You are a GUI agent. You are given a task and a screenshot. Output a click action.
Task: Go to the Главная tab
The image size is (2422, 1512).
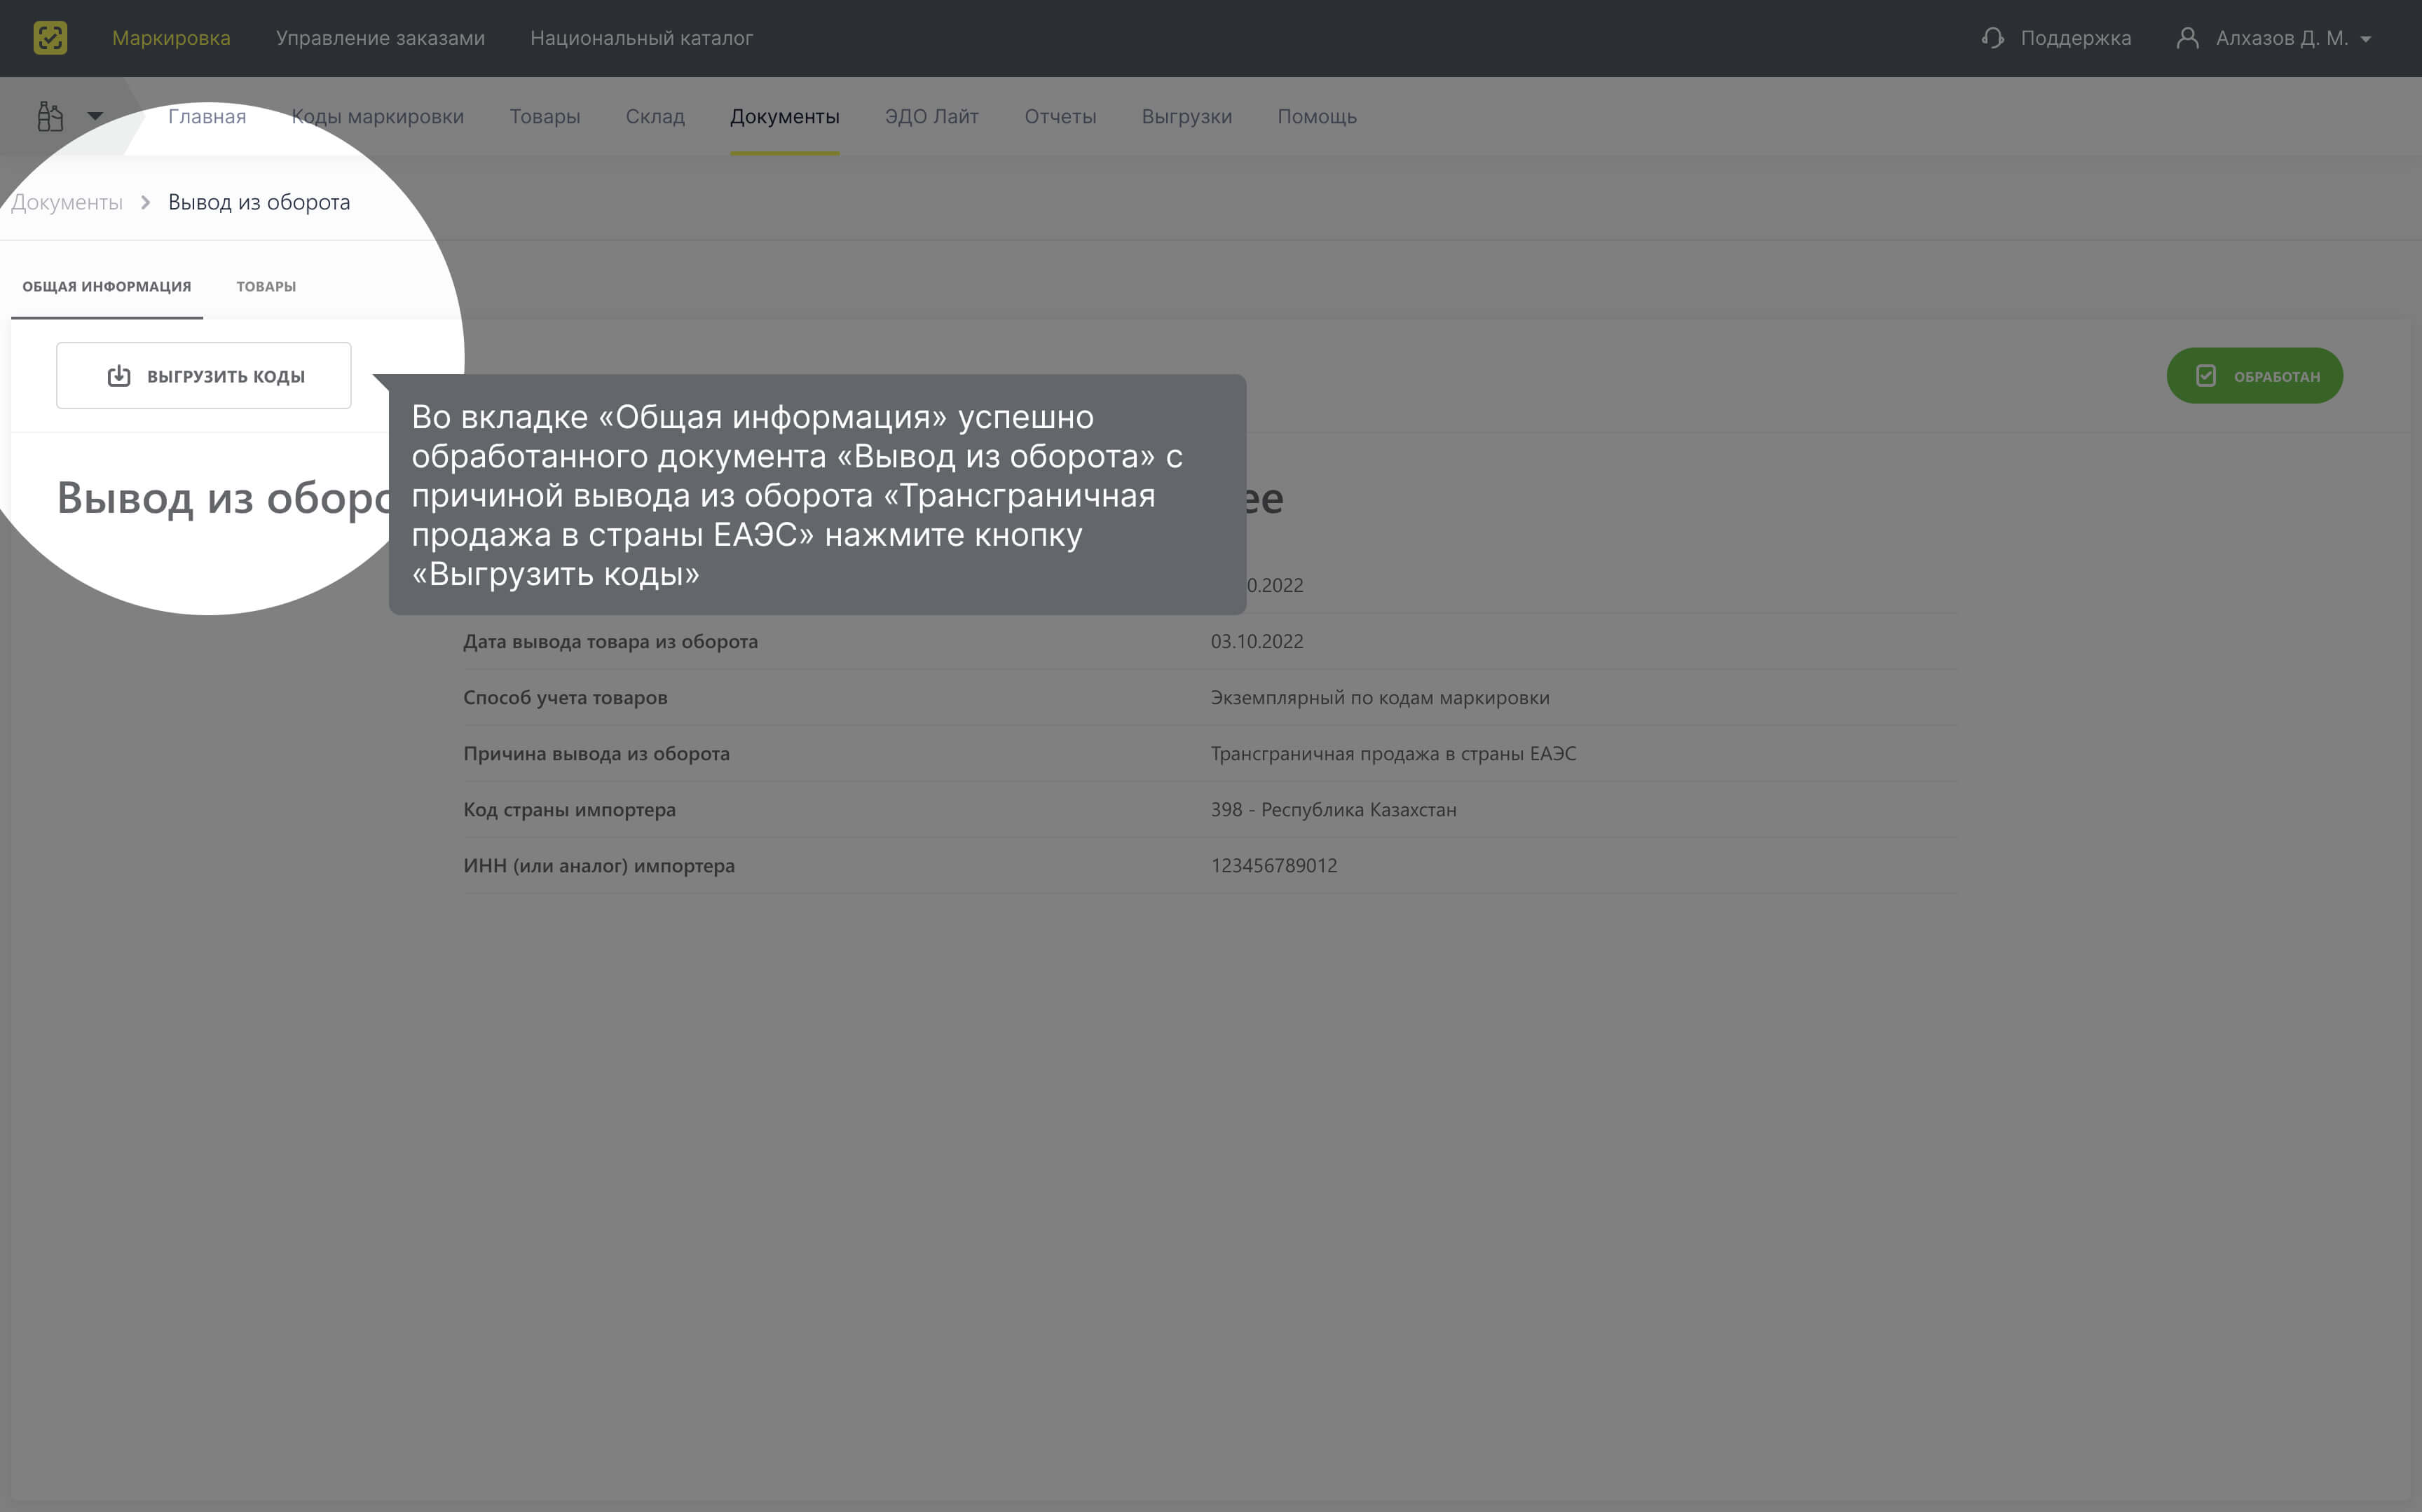click(x=207, y=117)
